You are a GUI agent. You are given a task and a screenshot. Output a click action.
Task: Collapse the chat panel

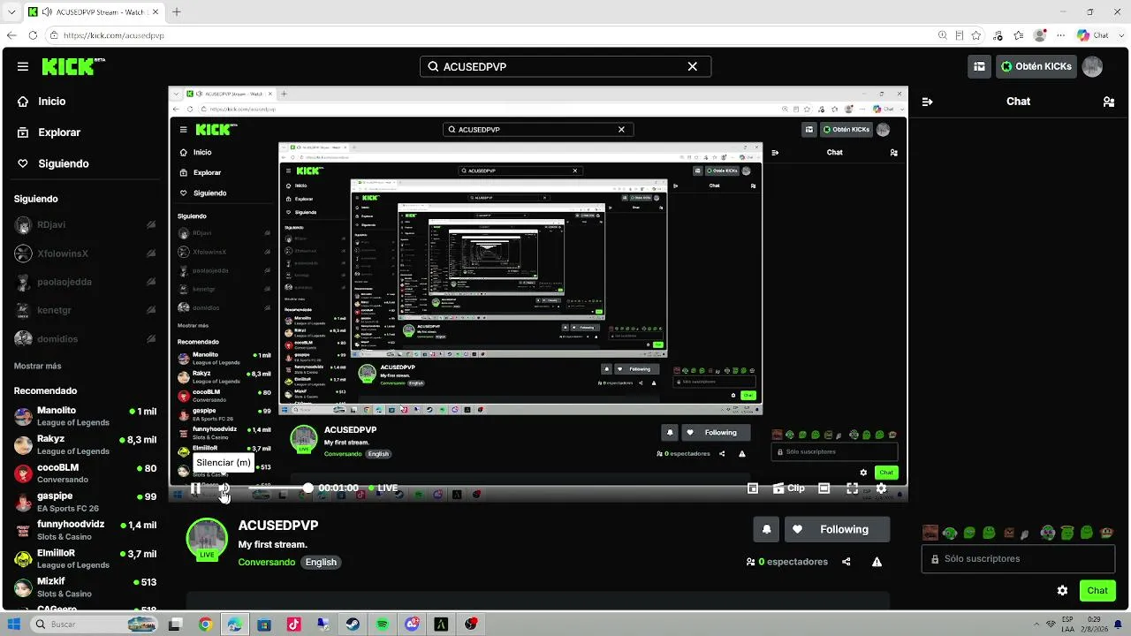point(927,102)
